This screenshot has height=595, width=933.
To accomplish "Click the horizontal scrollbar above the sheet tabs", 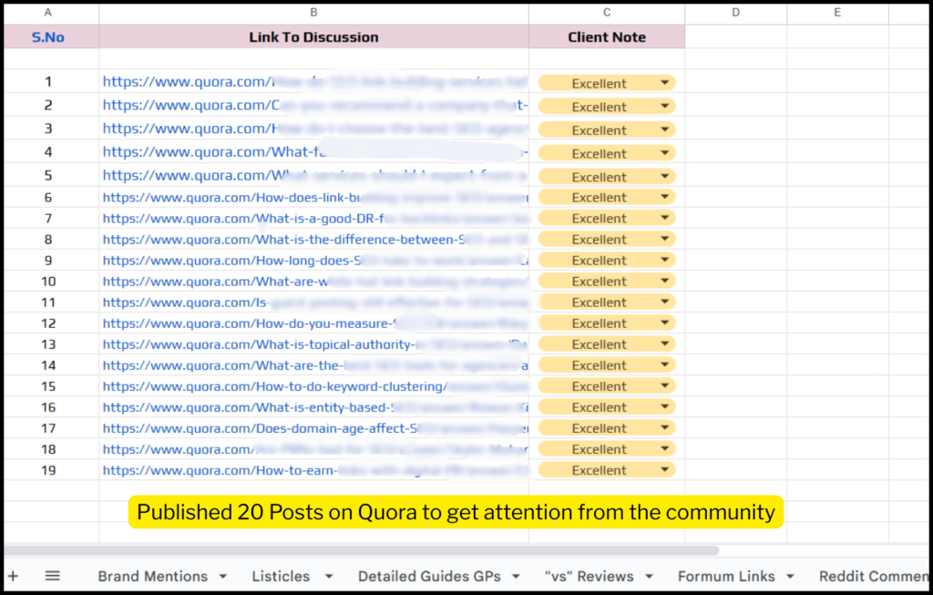I will coord(362,550).
